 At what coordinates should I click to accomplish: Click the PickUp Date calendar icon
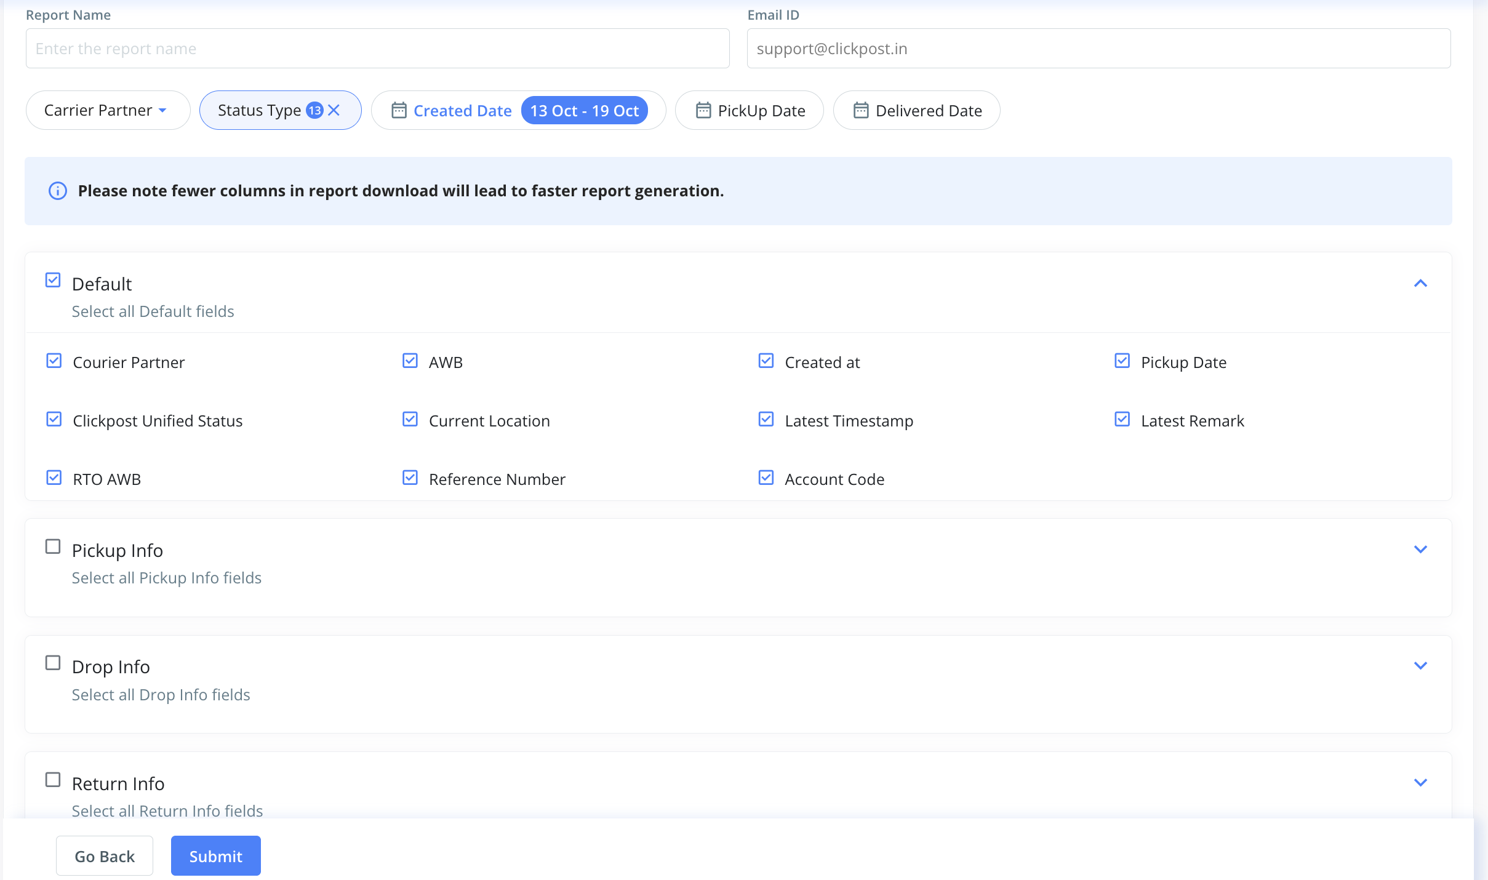703,110
